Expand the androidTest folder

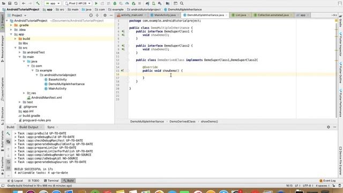coord(19,53)
